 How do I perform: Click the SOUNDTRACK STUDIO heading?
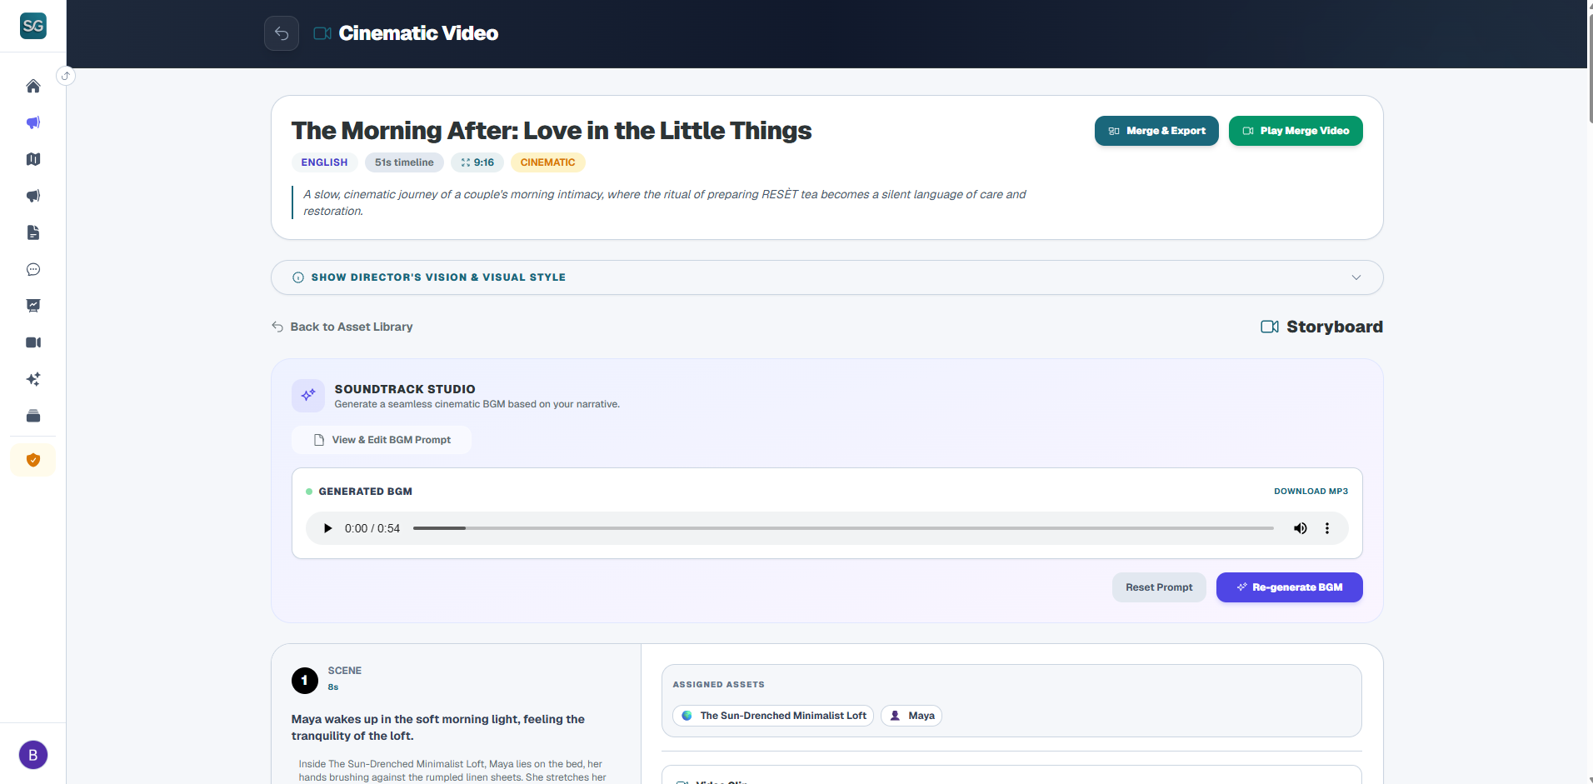[x=405, y=389]
